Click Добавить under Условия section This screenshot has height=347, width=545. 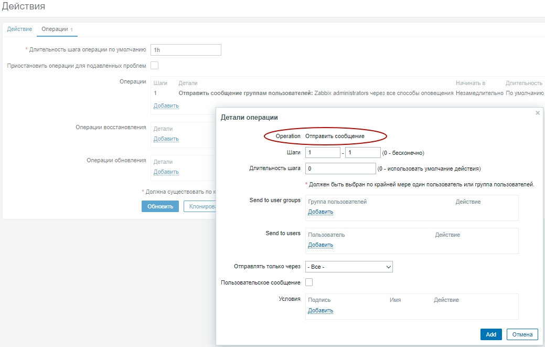[322, 310]
